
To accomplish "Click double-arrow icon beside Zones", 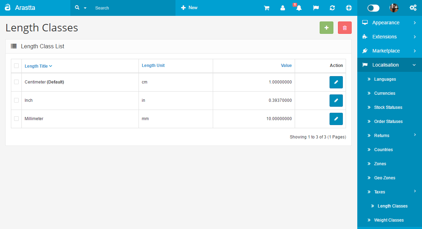I will pyautogui.click(x=369, y=164).
